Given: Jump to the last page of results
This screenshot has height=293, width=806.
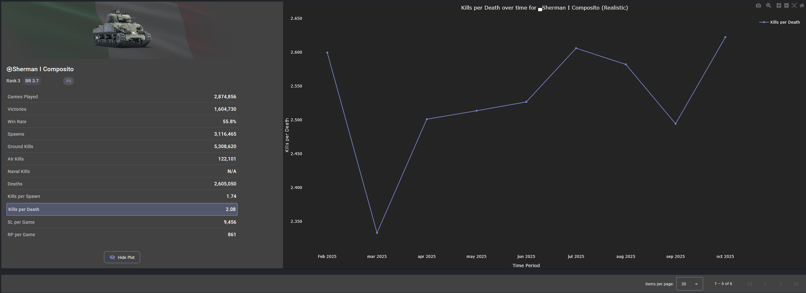Looking at the screenshot, I should coord(796,284).
